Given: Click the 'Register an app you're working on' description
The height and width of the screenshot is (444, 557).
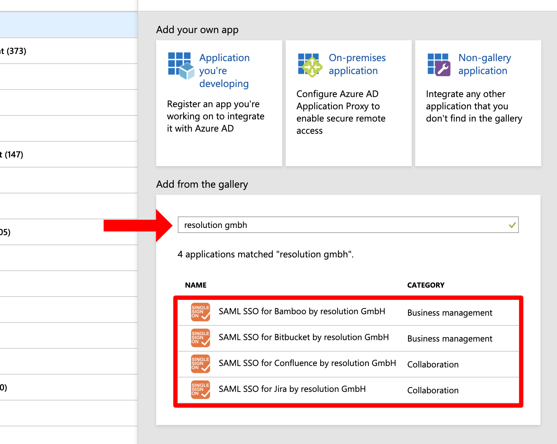Looking at the screenshot, I should click(216, 116).
